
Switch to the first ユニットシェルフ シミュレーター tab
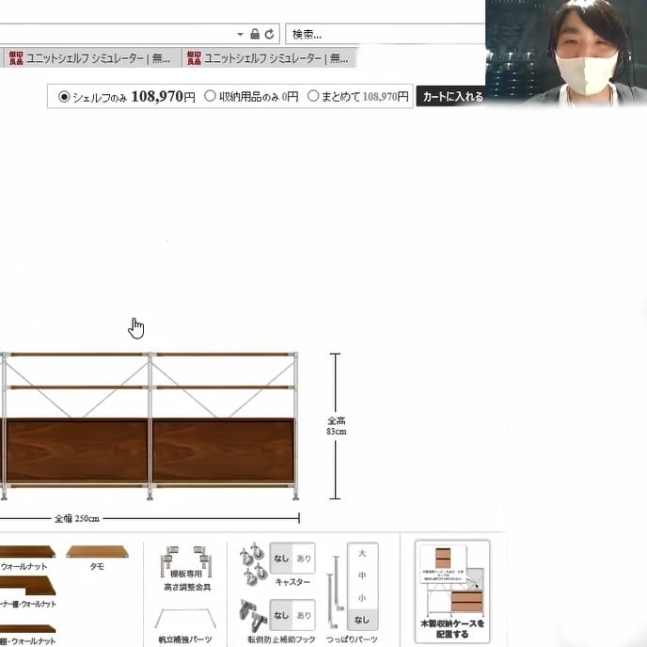tap(89, 58)
